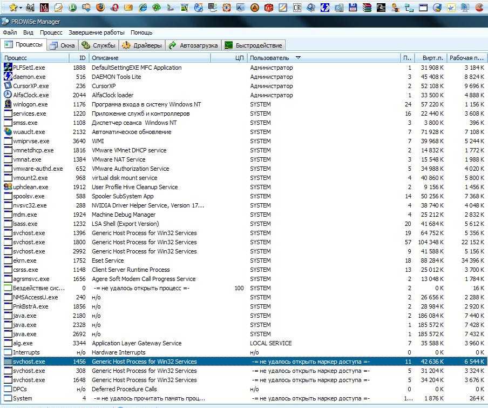Open the Процесс menu

pos(51,32)
